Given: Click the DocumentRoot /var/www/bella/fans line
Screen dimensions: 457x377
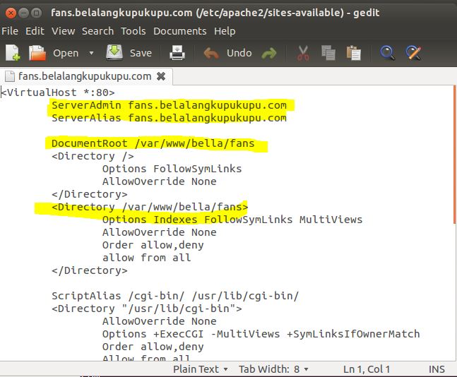Looking at the screenshot, I should [x=153, y=143].
